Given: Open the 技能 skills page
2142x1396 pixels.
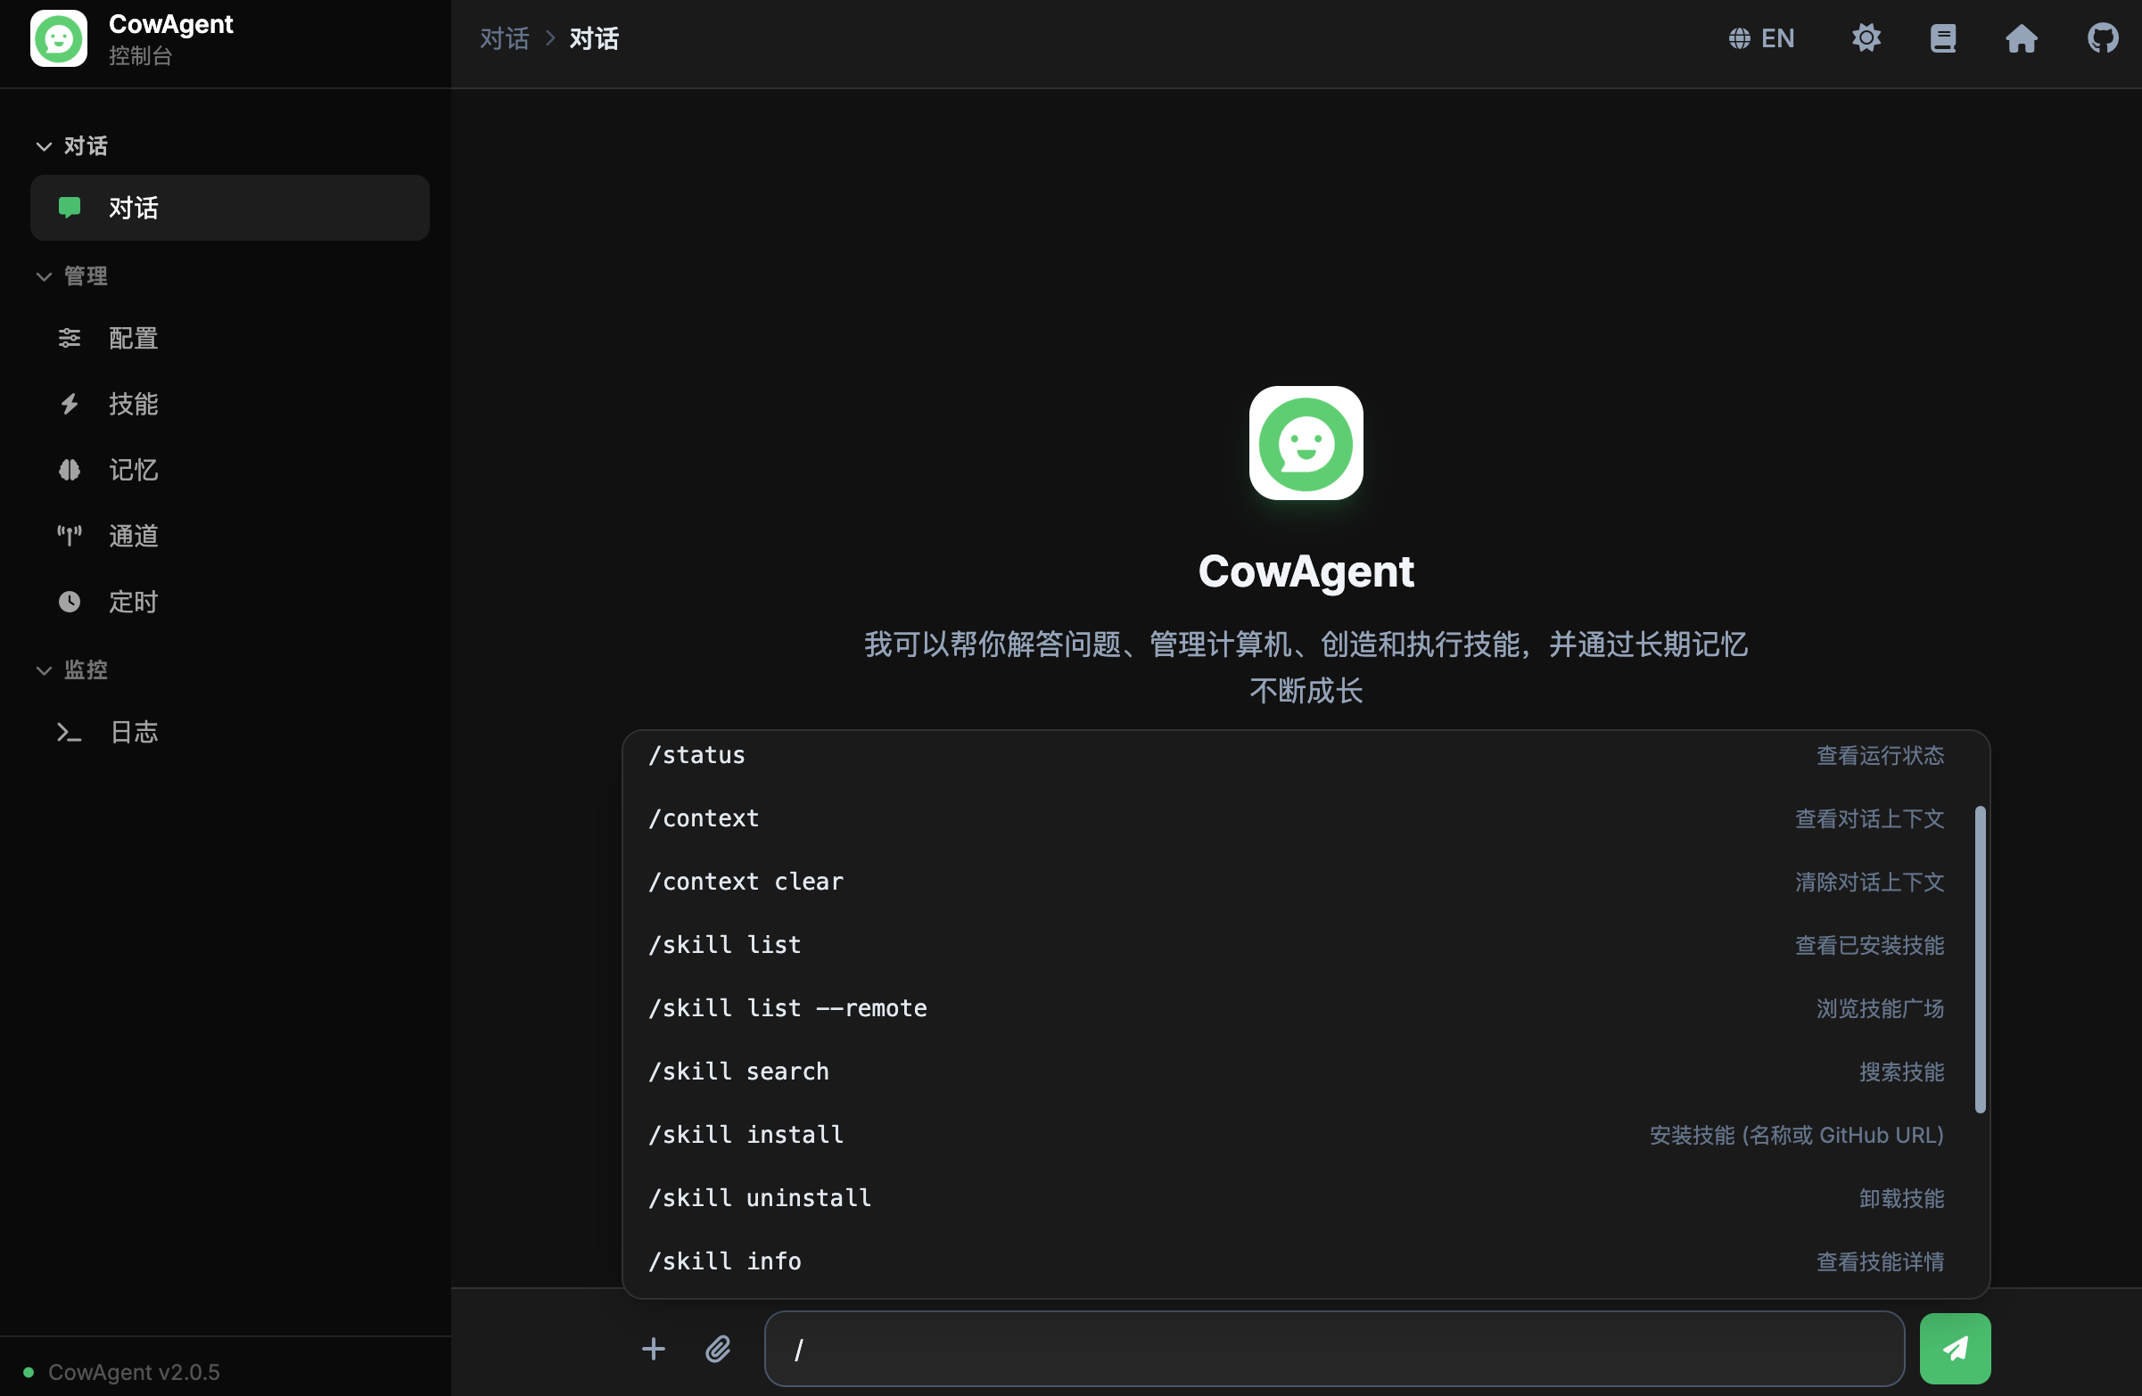Looking at the screenshot, I should pyautogui.click(x=133, y=404).
